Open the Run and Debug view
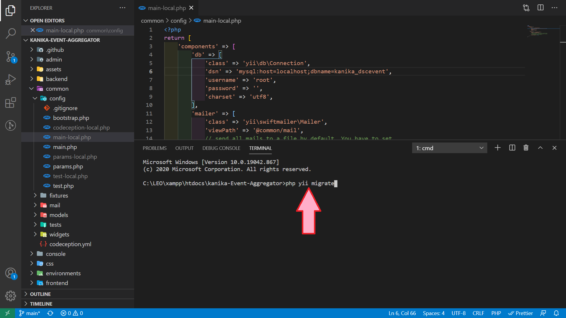This screenshot has height=318, width=566. [11, 79]
